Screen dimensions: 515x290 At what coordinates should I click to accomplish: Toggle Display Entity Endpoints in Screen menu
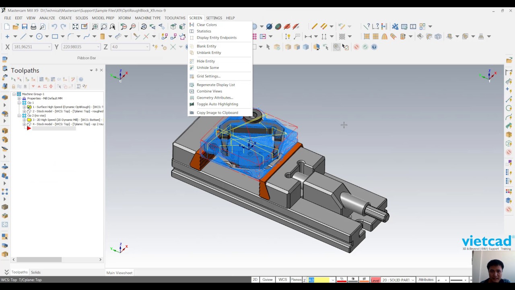[216, 37]
